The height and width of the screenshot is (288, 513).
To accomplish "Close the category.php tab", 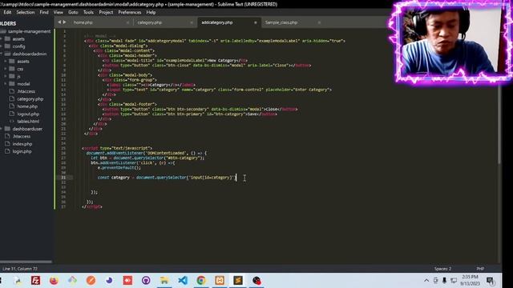I will pos(192,22).
